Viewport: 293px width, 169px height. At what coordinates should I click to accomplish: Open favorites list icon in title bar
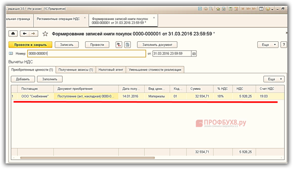[x=224, y=9]
